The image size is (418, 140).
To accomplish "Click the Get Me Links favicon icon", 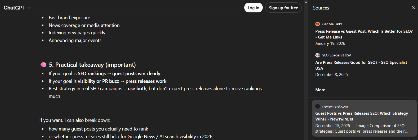I will point(318,24).
